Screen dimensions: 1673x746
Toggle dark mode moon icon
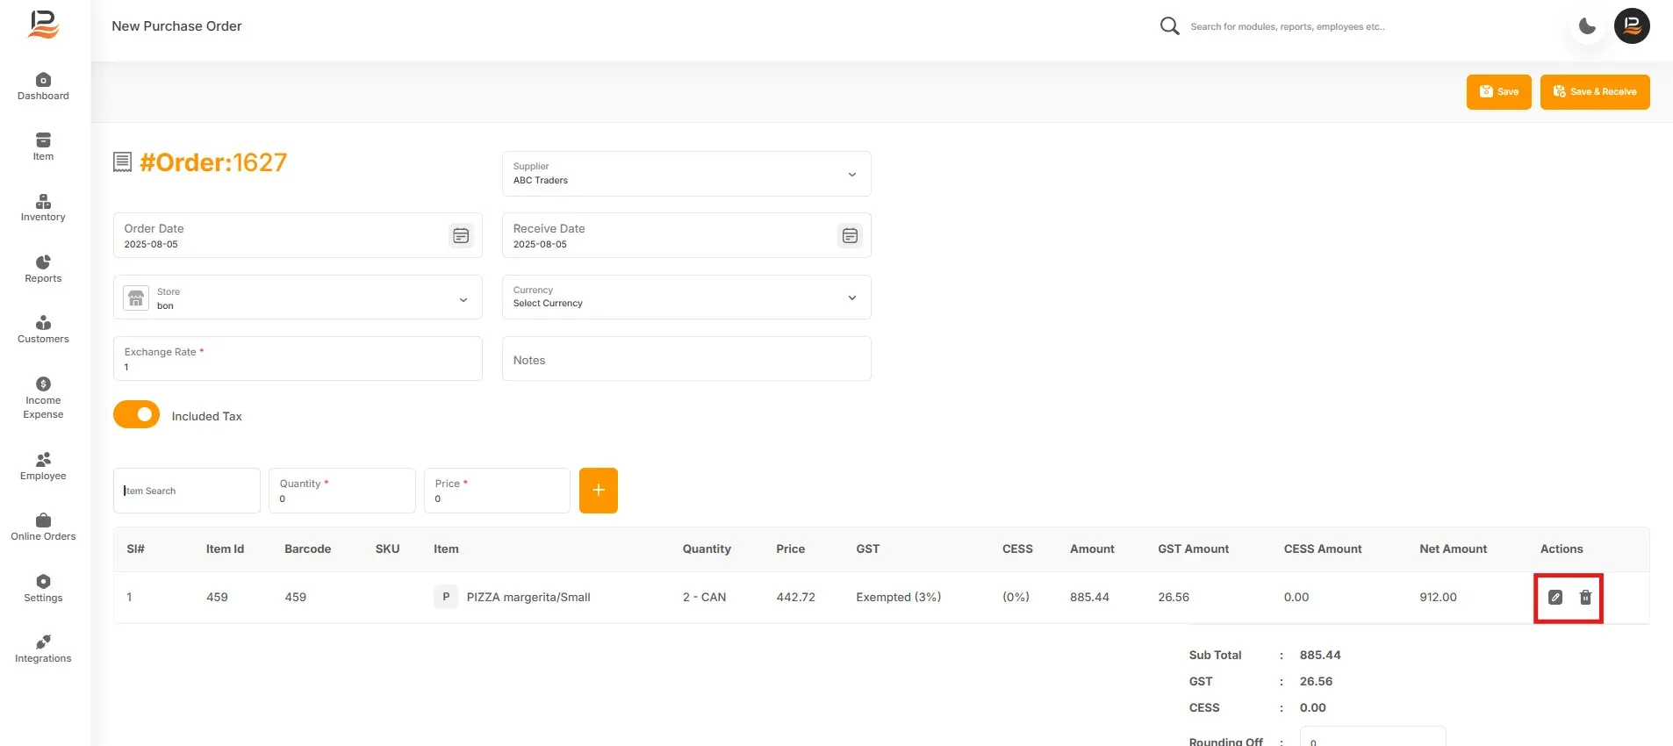click(1587, 26)
